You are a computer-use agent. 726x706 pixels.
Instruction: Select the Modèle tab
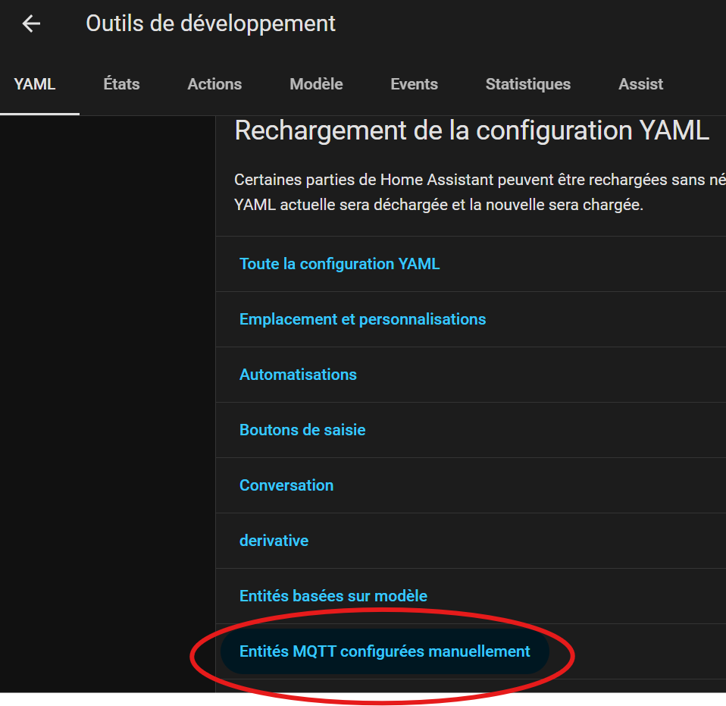point(316,85)
